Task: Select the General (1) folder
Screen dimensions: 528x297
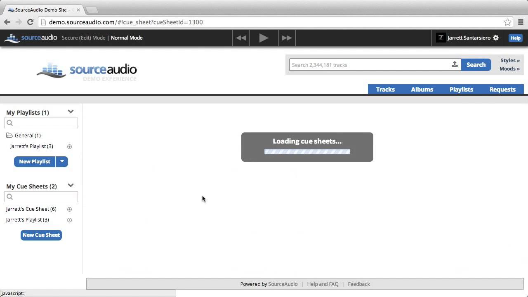Action: point(28,135)
